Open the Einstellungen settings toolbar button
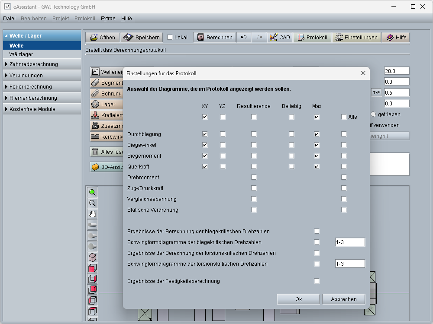The width and height of the screenshot is (433, 324). [x=356, y=38]
